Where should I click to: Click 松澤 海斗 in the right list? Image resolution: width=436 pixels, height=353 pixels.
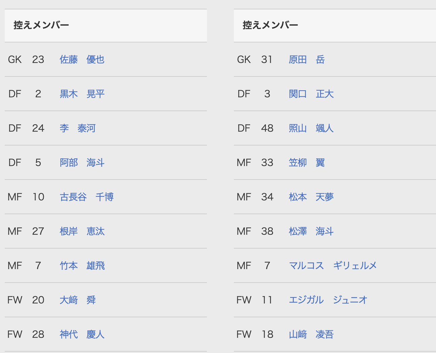311,231
